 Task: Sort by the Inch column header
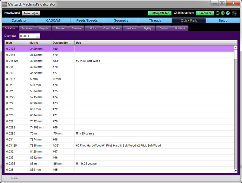coord(16,43)
